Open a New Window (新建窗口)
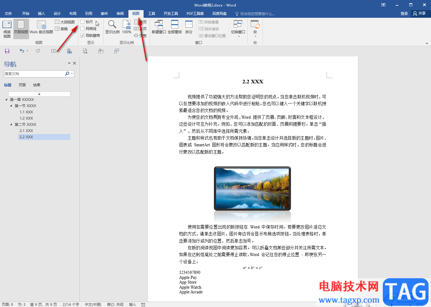This screenshot has height=307, width=431. point(159,27)
